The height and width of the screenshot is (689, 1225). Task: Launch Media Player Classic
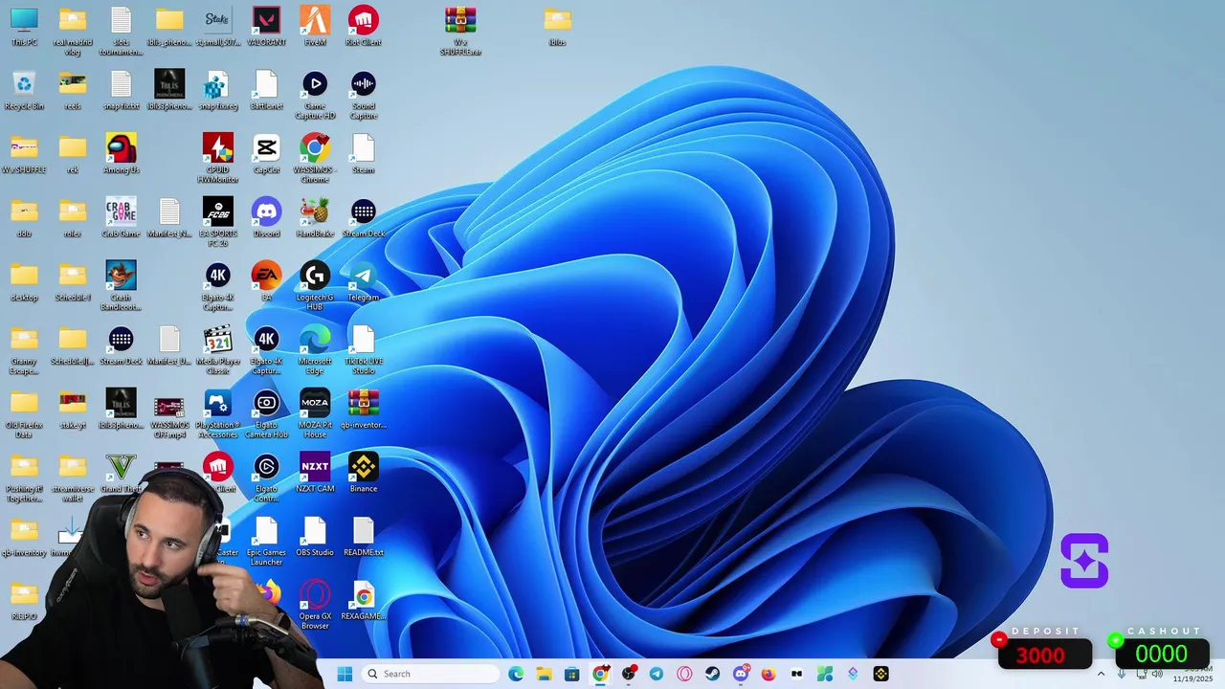click(217, 349)
